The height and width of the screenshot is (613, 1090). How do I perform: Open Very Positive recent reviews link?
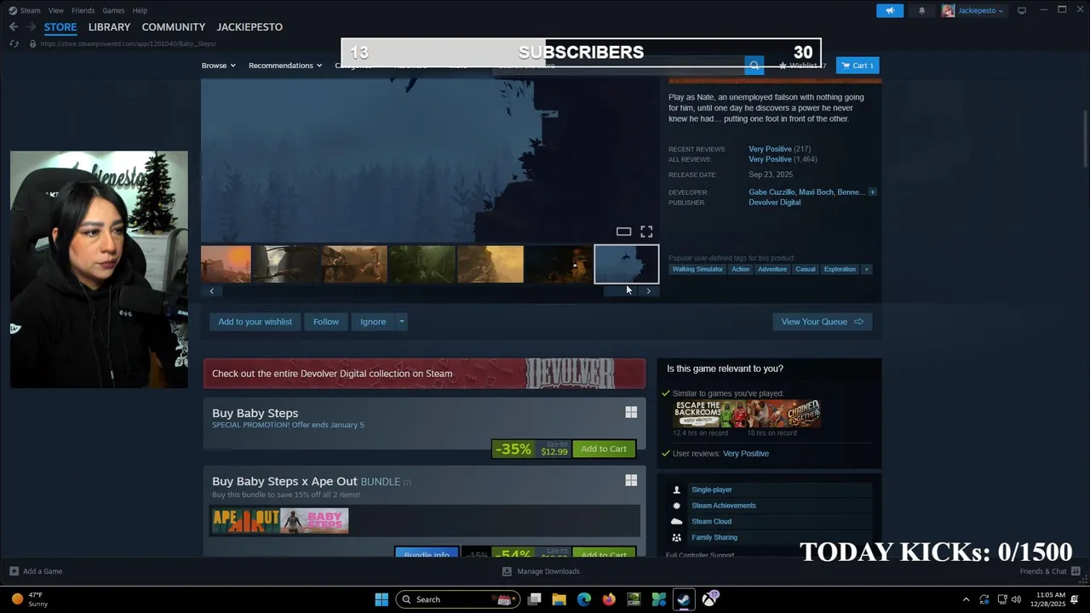pos(770,149)
